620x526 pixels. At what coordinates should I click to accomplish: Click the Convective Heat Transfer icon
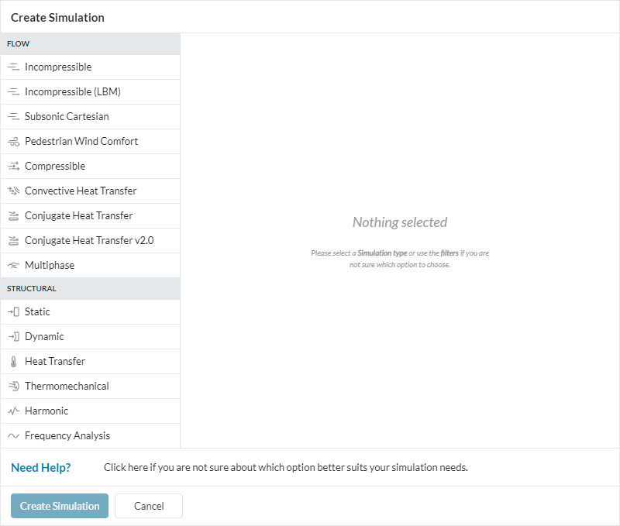13,191
